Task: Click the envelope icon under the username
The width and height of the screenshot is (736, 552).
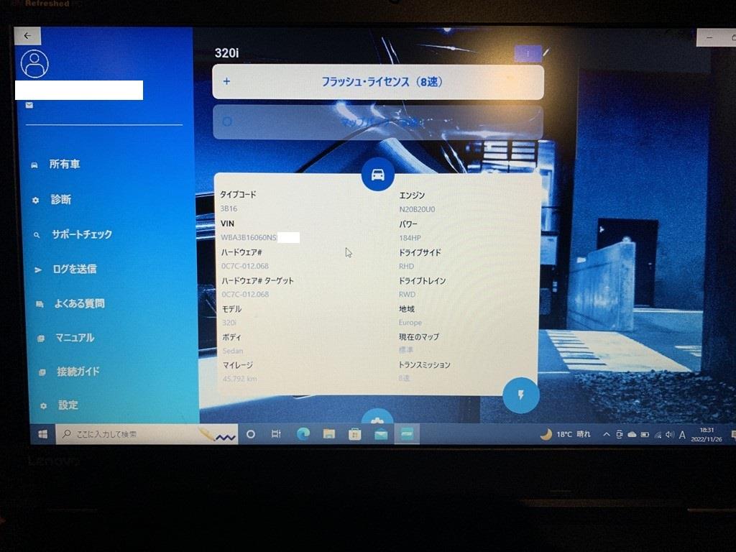Action: coord(29,105)
